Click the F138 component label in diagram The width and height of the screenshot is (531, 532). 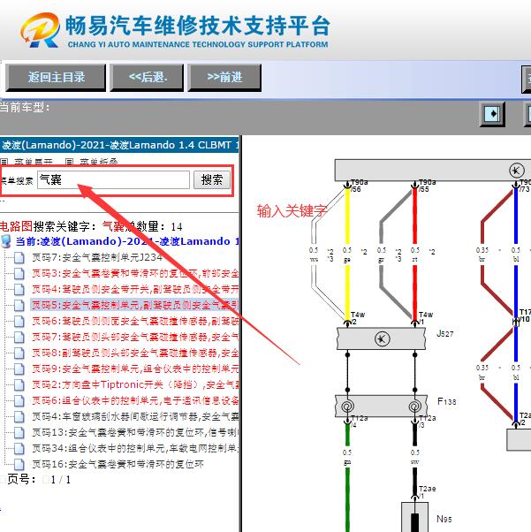tap(446, 402)
